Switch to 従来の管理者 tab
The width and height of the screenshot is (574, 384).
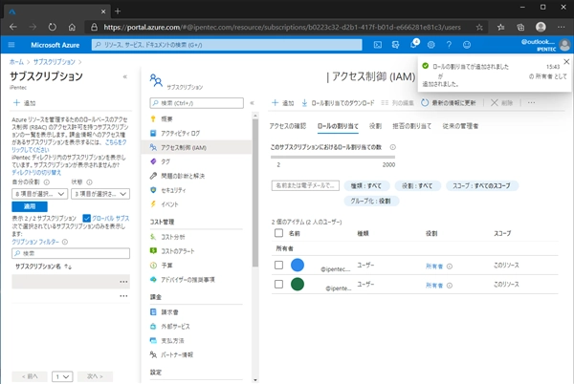(x=460, y=126)
